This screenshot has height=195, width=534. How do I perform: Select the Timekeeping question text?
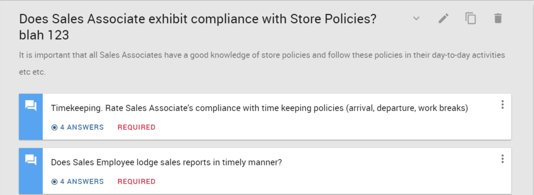[260, 108]
